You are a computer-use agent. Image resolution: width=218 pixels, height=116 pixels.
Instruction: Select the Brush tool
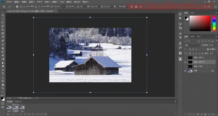click(x=3, y=44)
